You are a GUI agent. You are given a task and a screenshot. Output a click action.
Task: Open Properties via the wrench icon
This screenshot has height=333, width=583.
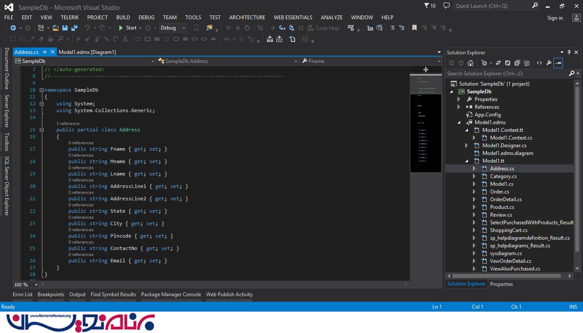click(x=549, y=63)
